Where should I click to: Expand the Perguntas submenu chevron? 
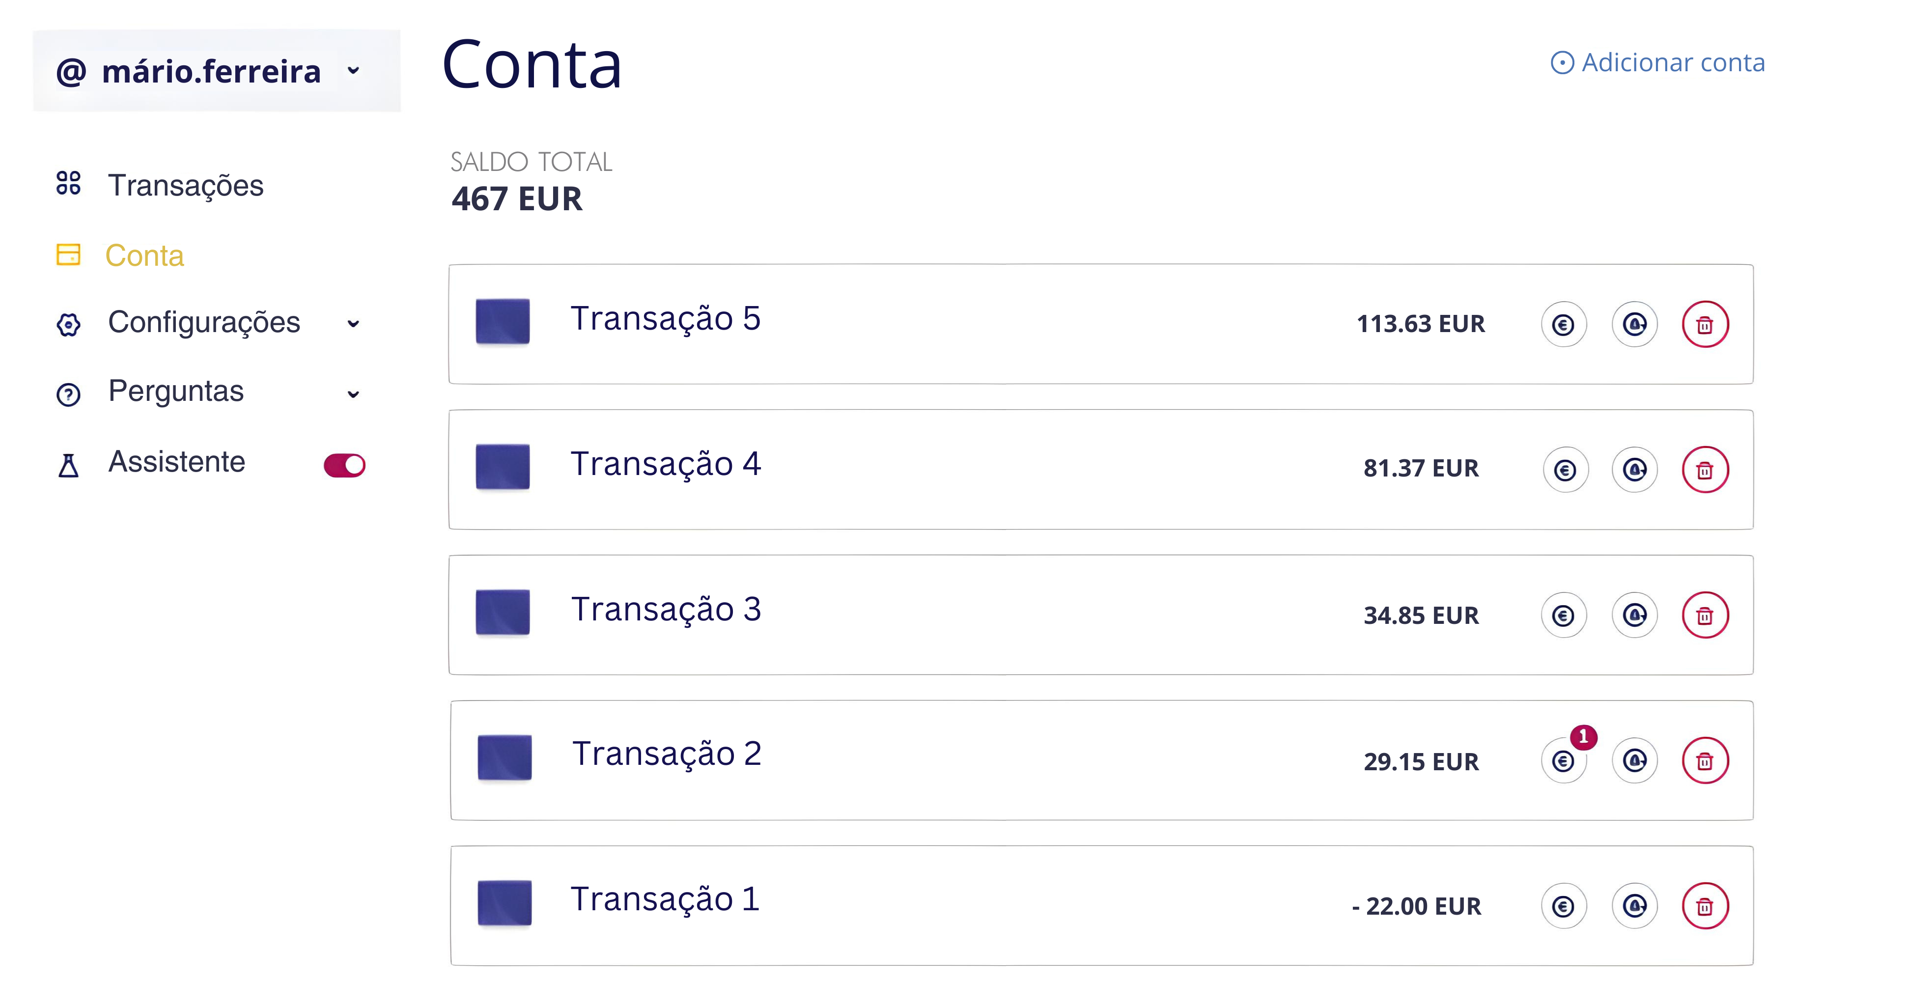[353, 394]
